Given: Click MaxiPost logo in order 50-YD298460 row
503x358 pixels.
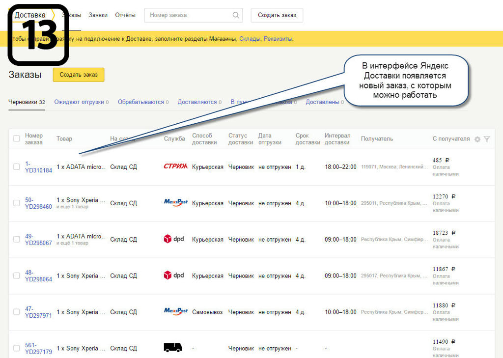Looking at the screenshot, I should coord(175,202).
